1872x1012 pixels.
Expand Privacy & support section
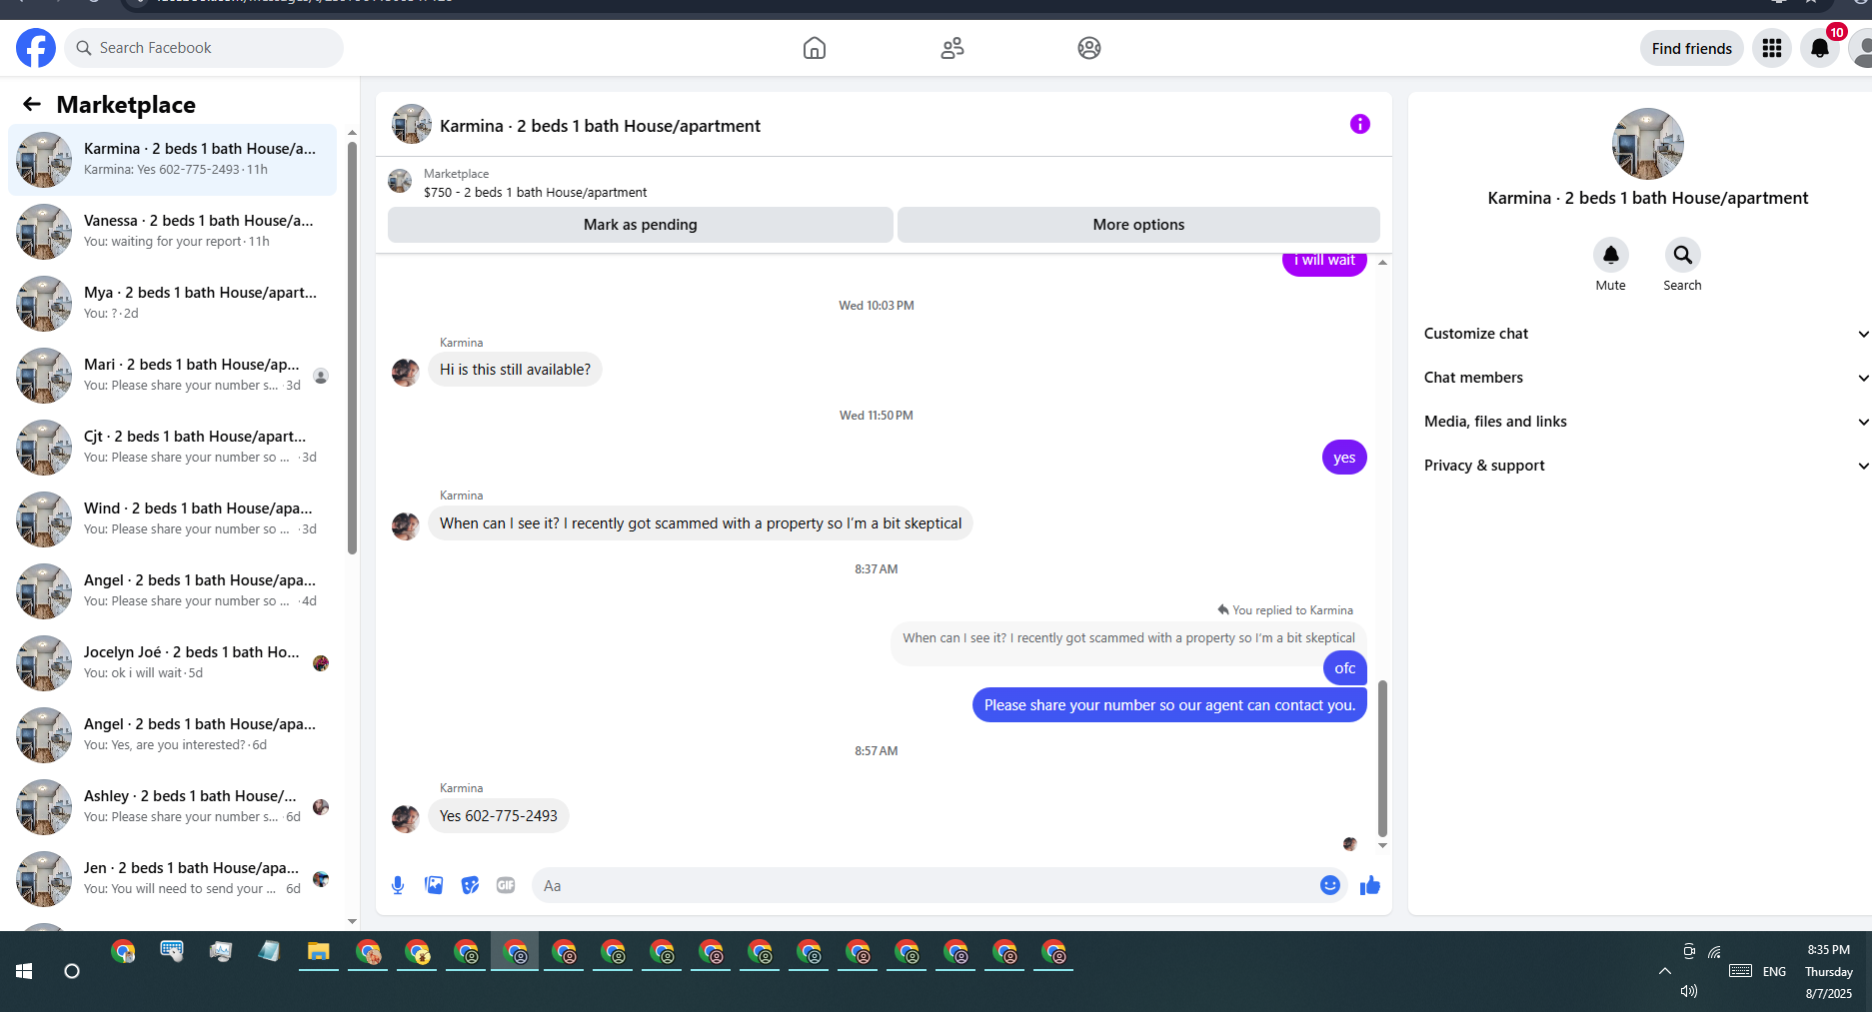point(1647,466)
